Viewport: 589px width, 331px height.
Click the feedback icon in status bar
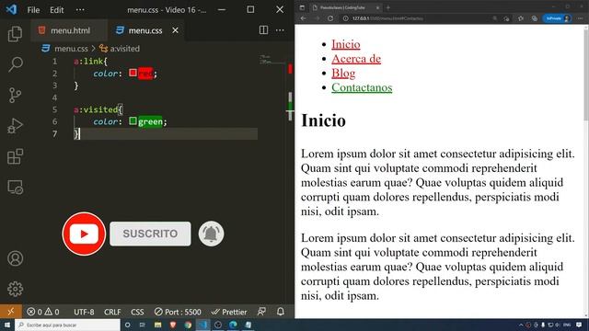(x=261, y=312)
